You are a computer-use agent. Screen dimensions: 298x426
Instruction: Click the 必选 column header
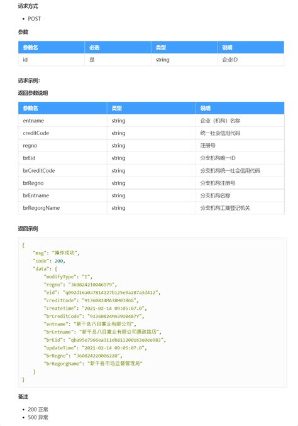pos(118,48)
